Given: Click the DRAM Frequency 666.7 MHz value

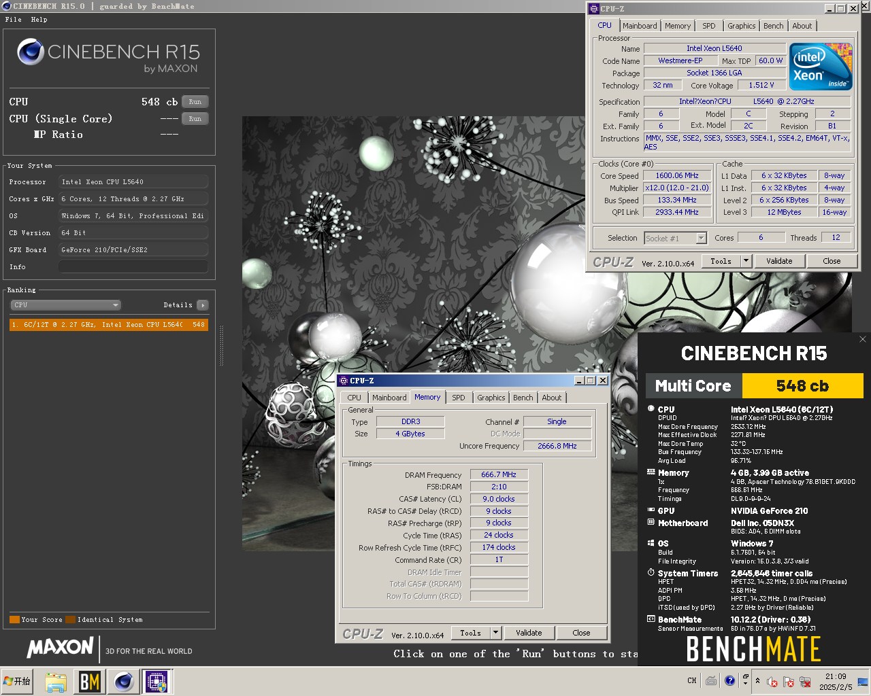Looking at the screenshot, I should pyautogui.click(x=499, y=474).
